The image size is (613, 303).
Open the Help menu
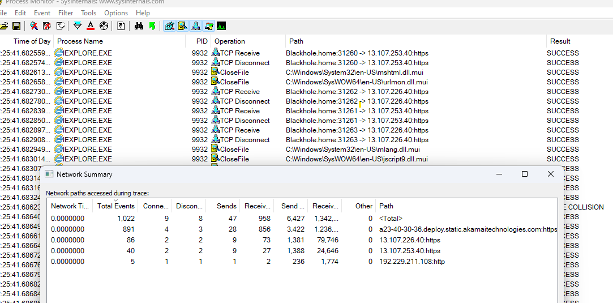143,13
